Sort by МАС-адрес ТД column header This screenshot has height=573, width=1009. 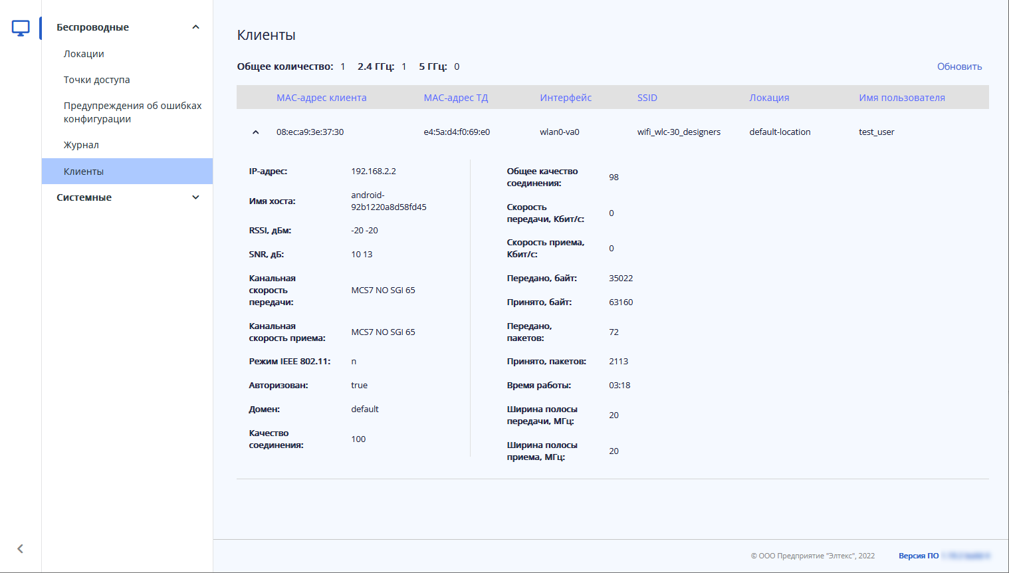(x=456, y=98)
